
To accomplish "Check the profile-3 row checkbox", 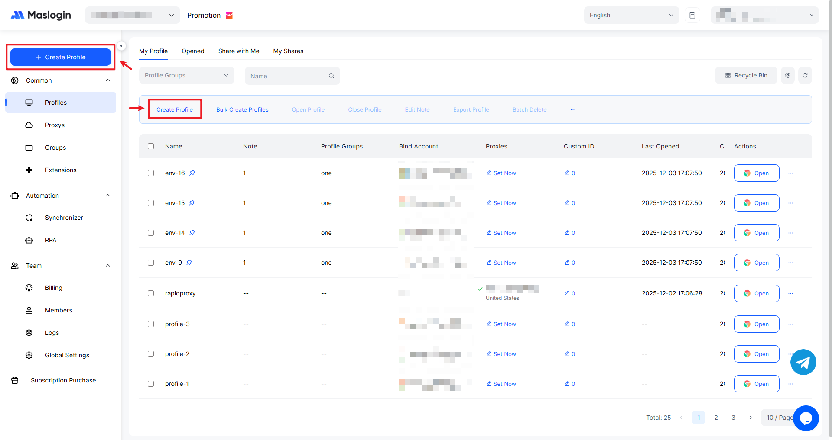I will coord(151,324).
